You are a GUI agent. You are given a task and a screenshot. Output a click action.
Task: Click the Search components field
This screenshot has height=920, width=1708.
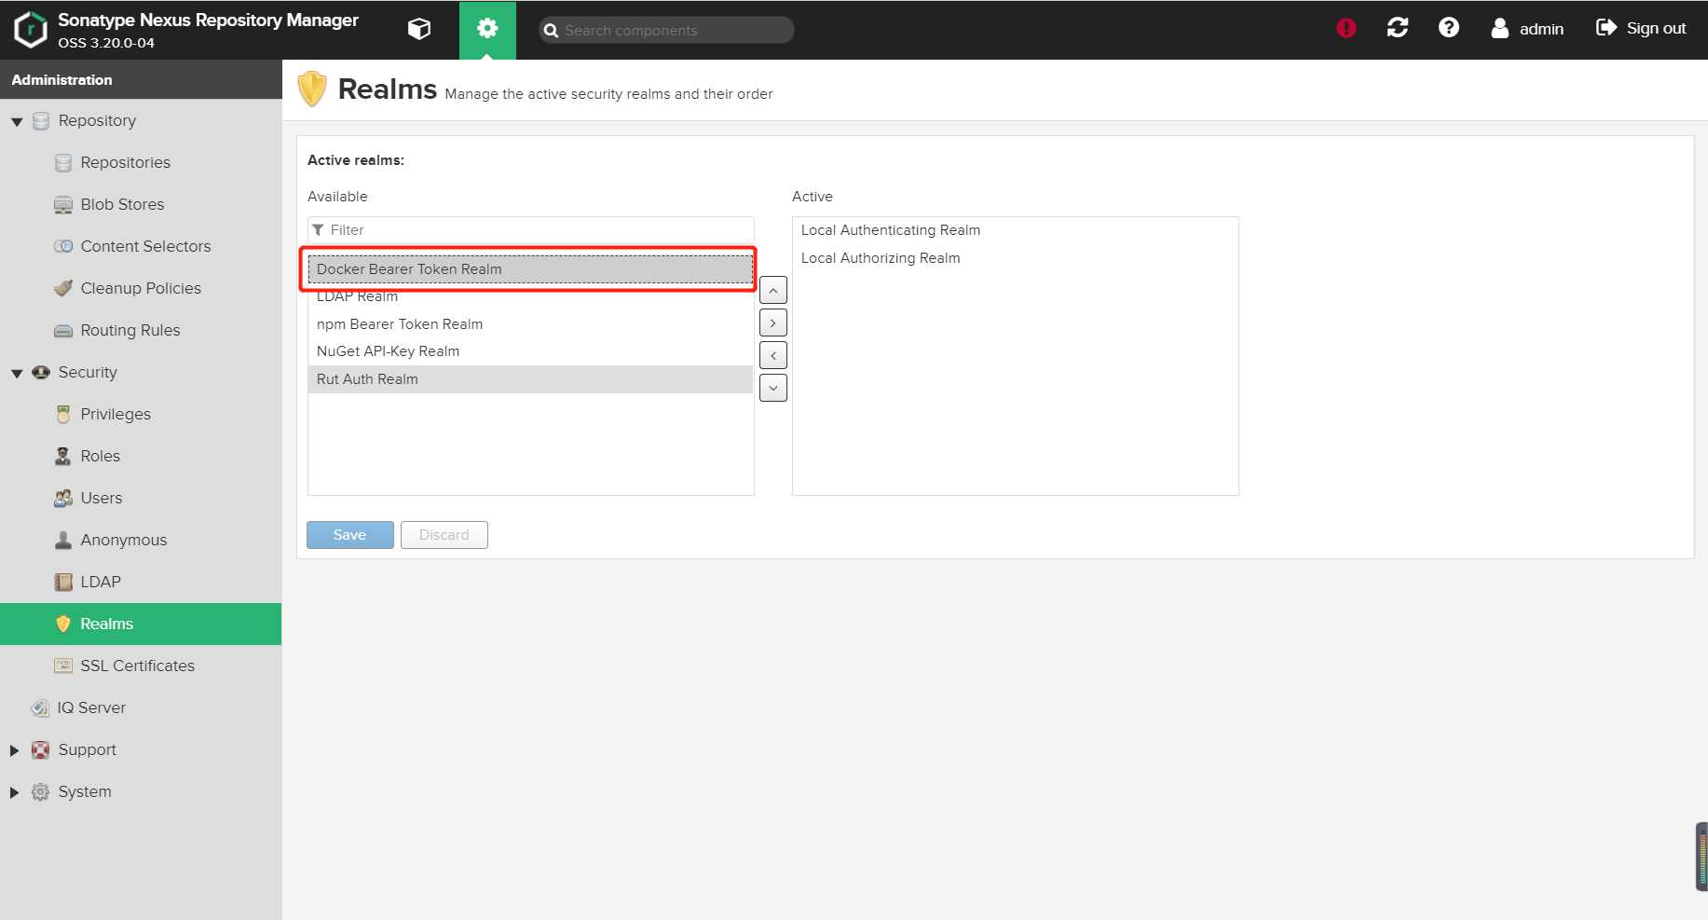(666, 30)
